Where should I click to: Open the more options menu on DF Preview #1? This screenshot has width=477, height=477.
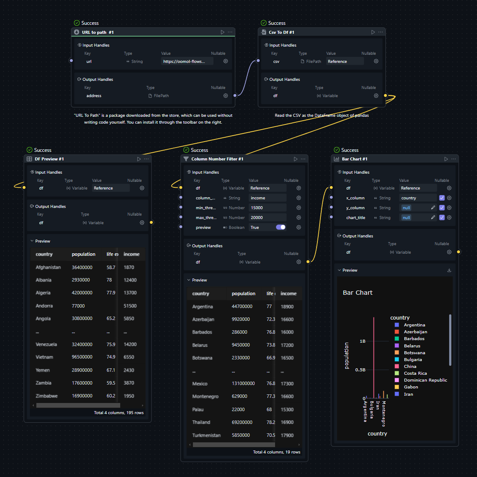[146, 159]
